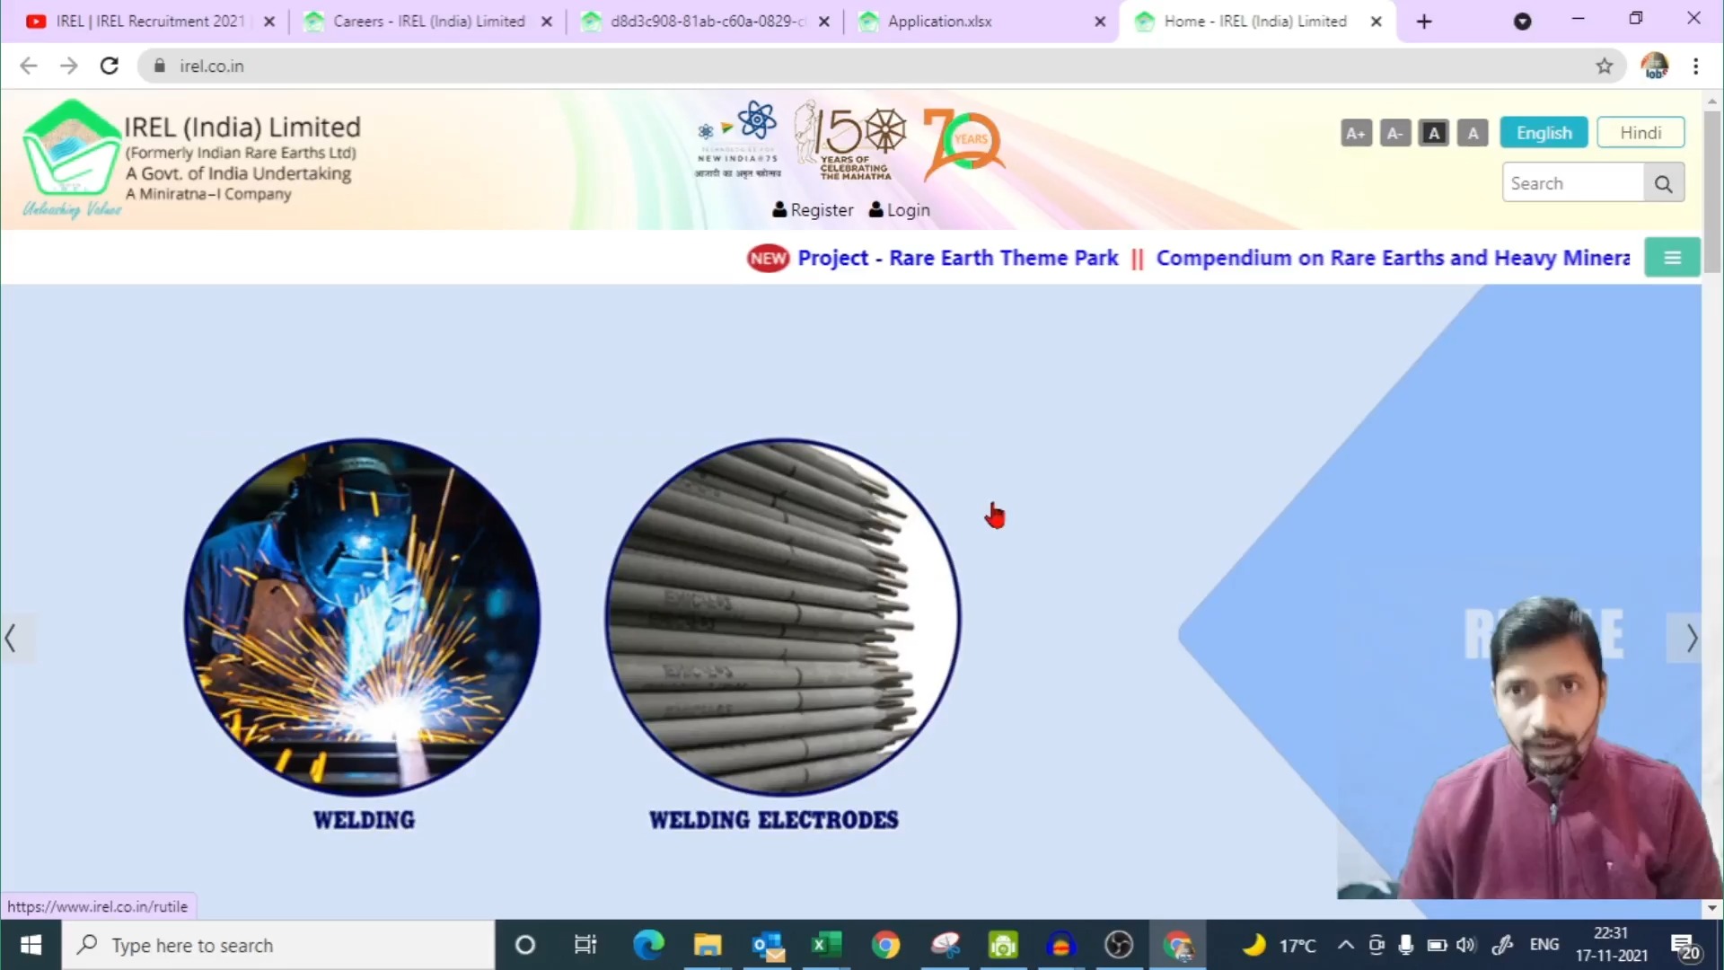This screenshot has height=970, width=1724.
Task: Decrease font size with A- button
Action: click(x=1394, y=133)
